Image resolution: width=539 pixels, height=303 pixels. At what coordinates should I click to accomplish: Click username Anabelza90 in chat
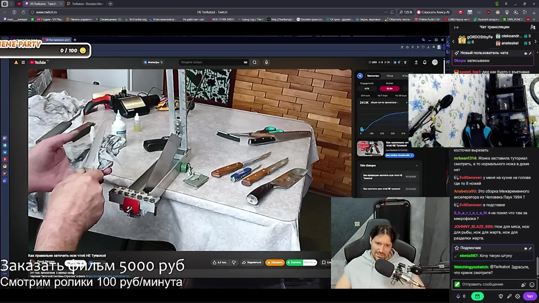465,191
